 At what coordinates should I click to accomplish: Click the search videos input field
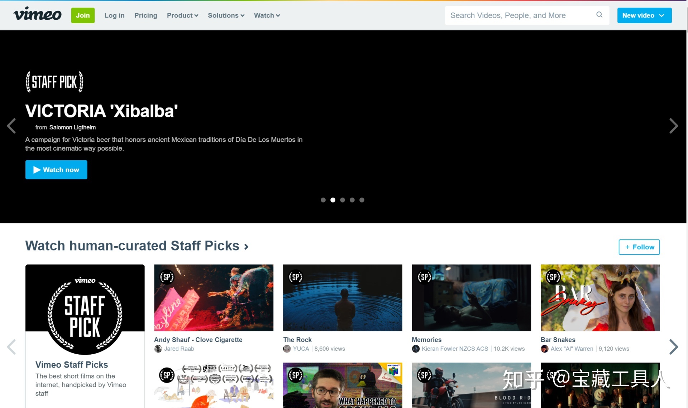coord(520,15)
